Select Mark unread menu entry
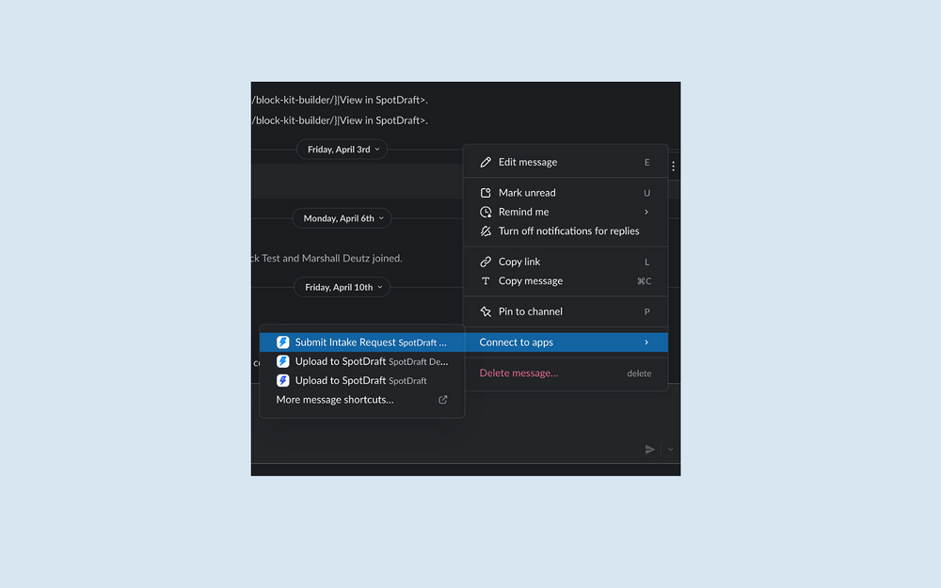 coord(566,193)
